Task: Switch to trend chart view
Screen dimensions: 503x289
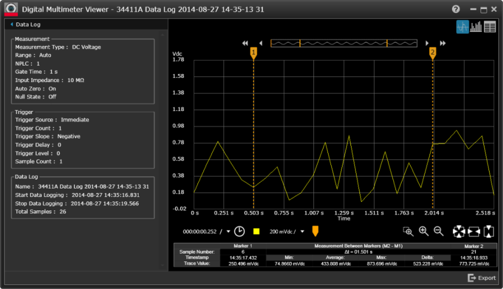Action: (463, 27)
